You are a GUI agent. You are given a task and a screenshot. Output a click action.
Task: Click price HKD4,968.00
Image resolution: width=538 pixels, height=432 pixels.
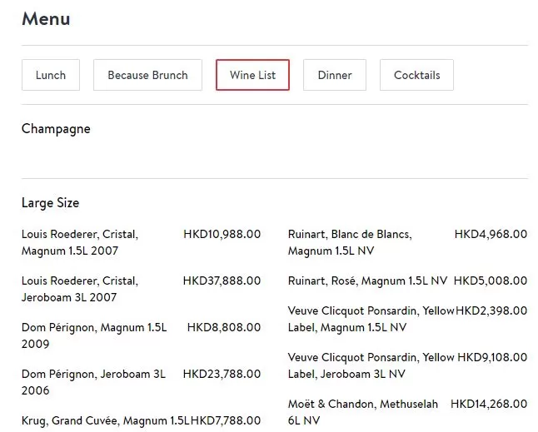[491, 234]
